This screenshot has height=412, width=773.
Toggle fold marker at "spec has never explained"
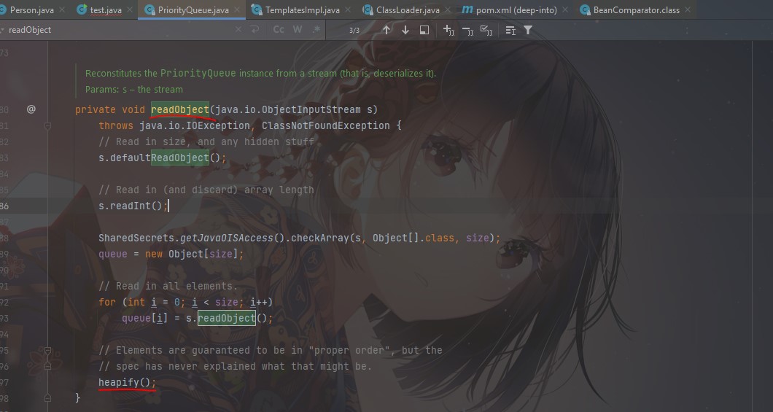click(48, 366)
